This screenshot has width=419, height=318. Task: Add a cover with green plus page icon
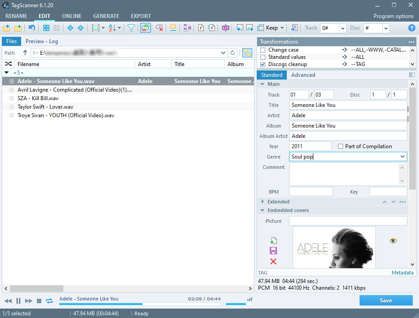tap(273, 241)
